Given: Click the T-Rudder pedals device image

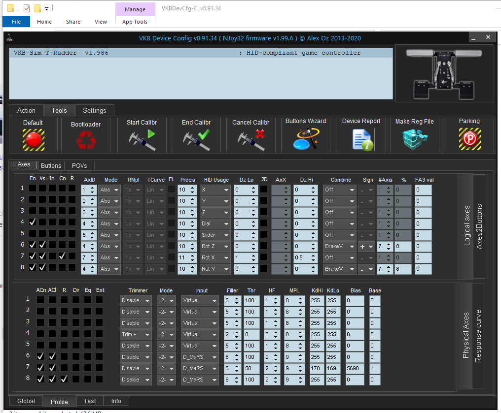Looking at the screenshot, I should coord(444,74).
